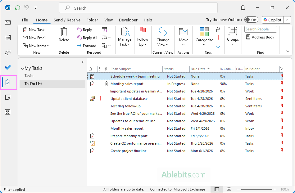Open the Calendar module in sidebar
Image resolution: width=295 pixels, height=193 pixels.
tap(8, 38)
